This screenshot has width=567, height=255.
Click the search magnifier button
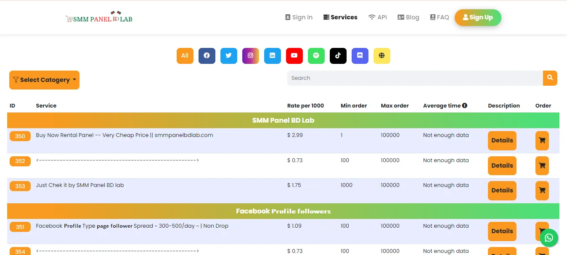550,78
